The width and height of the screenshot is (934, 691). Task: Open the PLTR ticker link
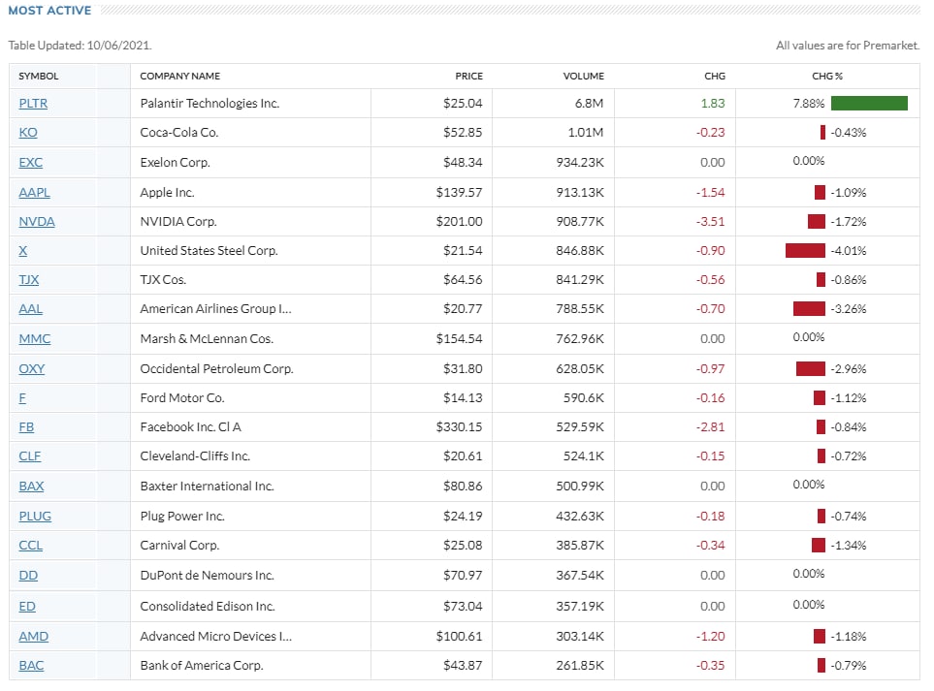point(33,104)
